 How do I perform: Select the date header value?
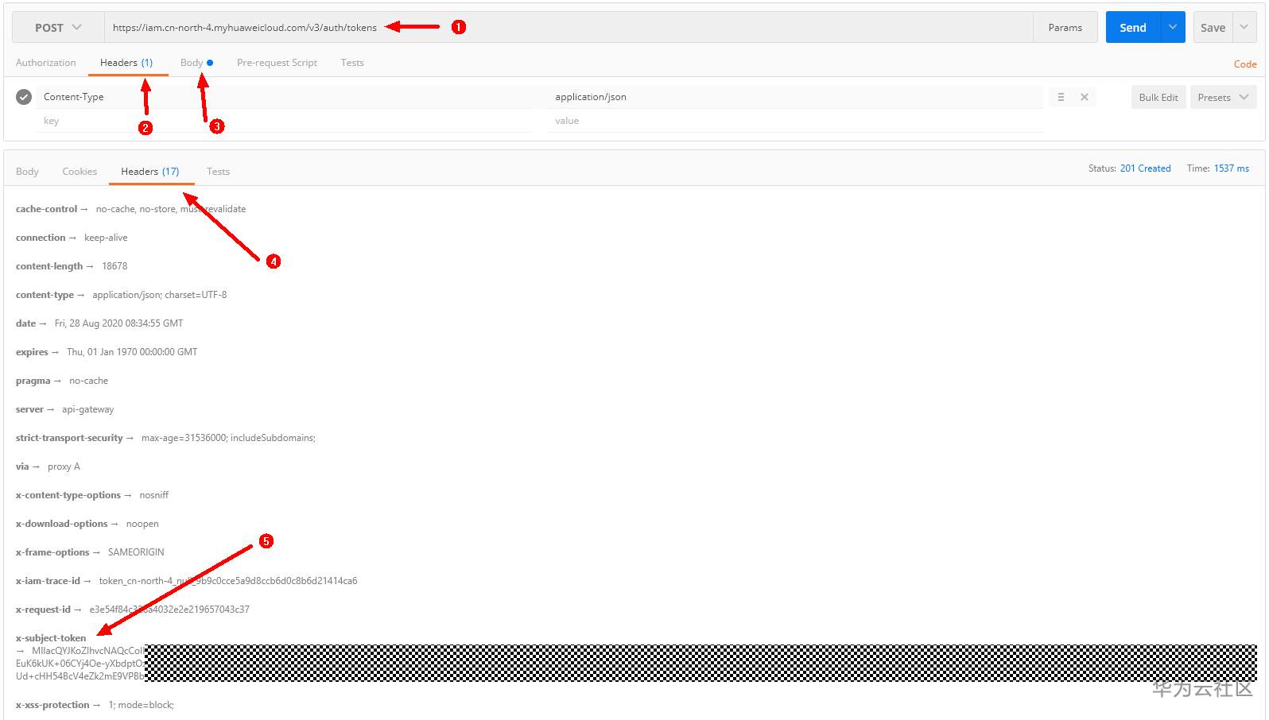(x=118, y=323)
